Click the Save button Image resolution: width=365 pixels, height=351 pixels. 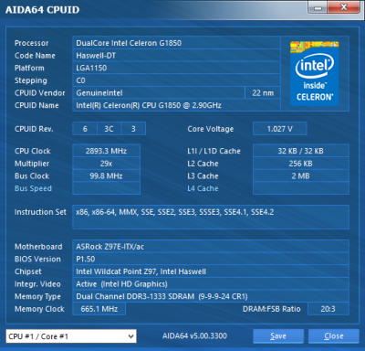(278, 336)
